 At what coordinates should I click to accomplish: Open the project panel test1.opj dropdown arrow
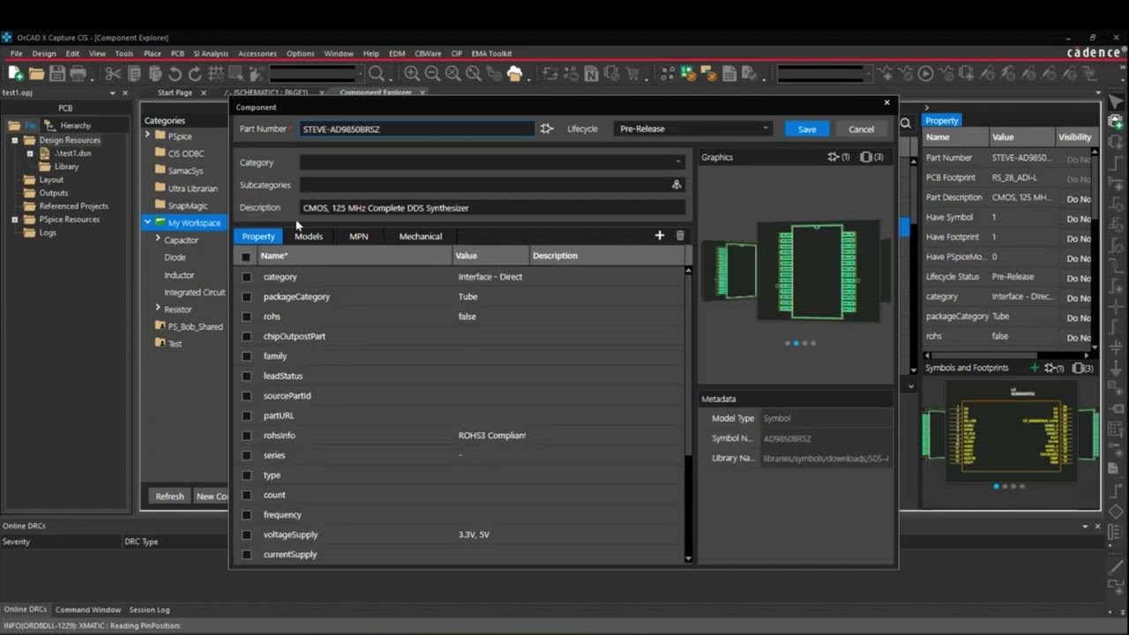(x=112, y=93)
